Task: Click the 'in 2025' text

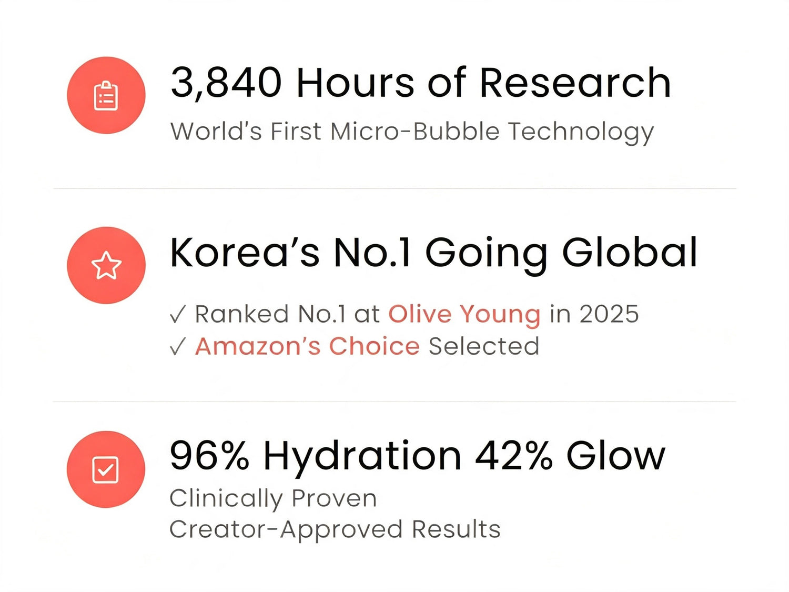Action: click(x=594, y=314)
